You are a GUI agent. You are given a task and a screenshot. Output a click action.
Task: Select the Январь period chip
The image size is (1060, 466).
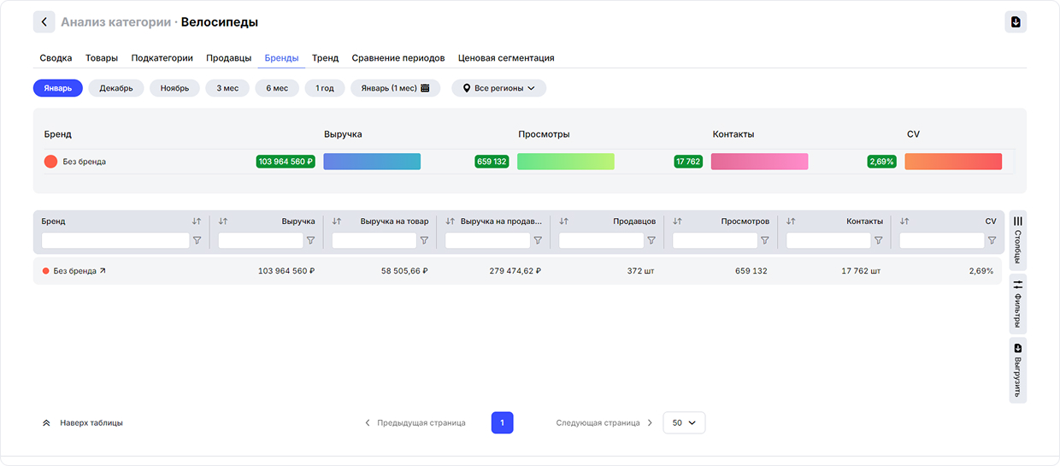[x=58, y=88]
